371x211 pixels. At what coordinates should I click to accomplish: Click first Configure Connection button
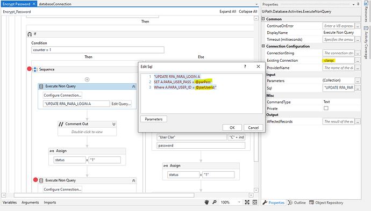click(x=62, y=95)
